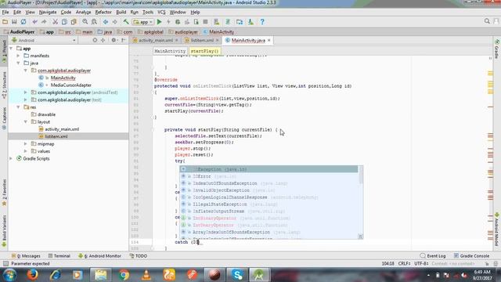501x282 pixels.
Task: Click the Debug app bug icon
Action: point(178,22)
